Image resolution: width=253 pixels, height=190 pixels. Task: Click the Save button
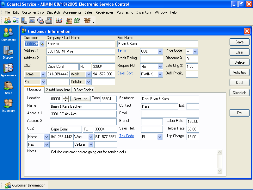point(239,42)
